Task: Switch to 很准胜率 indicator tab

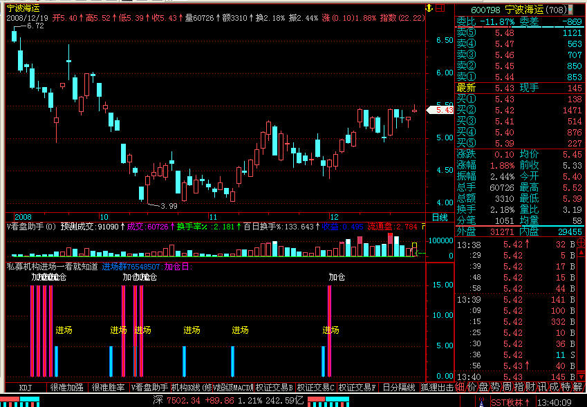Action: (x=108, y=387)
